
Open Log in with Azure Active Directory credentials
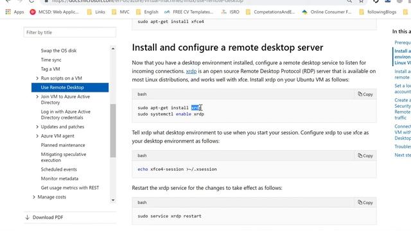tap(66, 114)
